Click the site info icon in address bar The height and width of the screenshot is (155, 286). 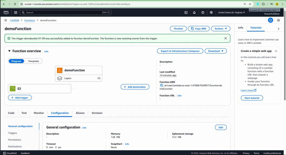pos(22,4)
